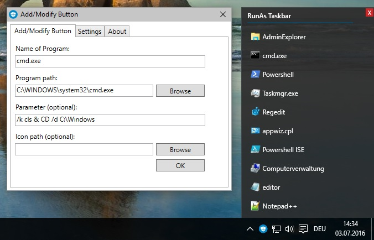Image resolution: width=374 pixels, height=240 pixels.
Task: Click the Program path input field
Action: pos(84,91)
